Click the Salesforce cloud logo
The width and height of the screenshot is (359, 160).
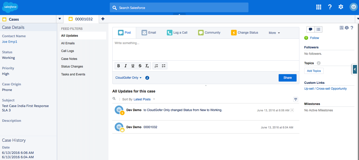[x=10, y=7]
